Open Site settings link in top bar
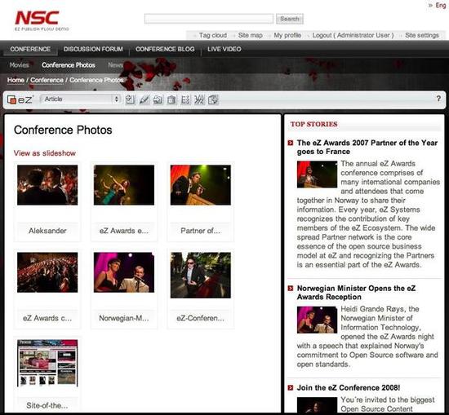The height and width of the screenshot is (415, 449). pos(422,35)
